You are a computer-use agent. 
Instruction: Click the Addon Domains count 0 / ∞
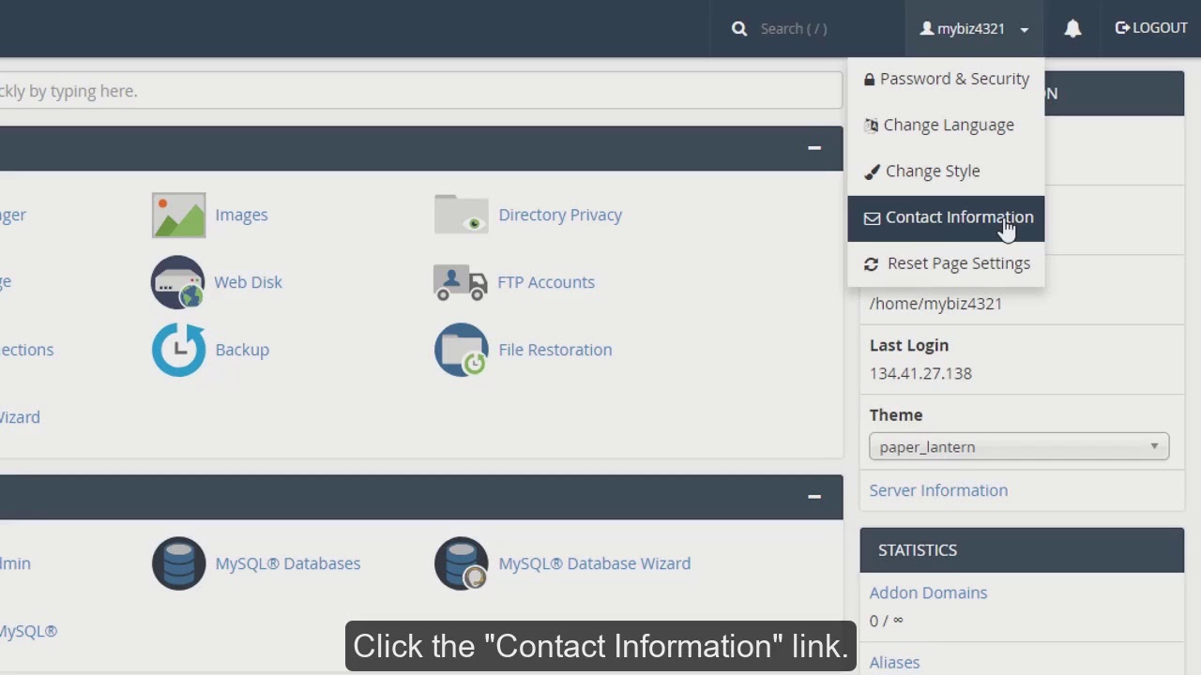pos(886,621)
